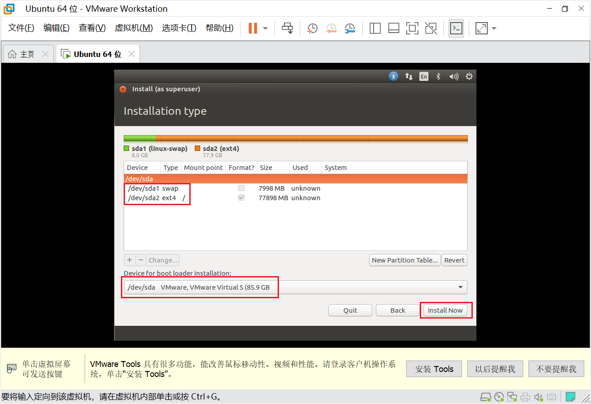Screen dimensions: 591x404
Task: Open the pause button dropdown arrow
Action: click(265, 28)
